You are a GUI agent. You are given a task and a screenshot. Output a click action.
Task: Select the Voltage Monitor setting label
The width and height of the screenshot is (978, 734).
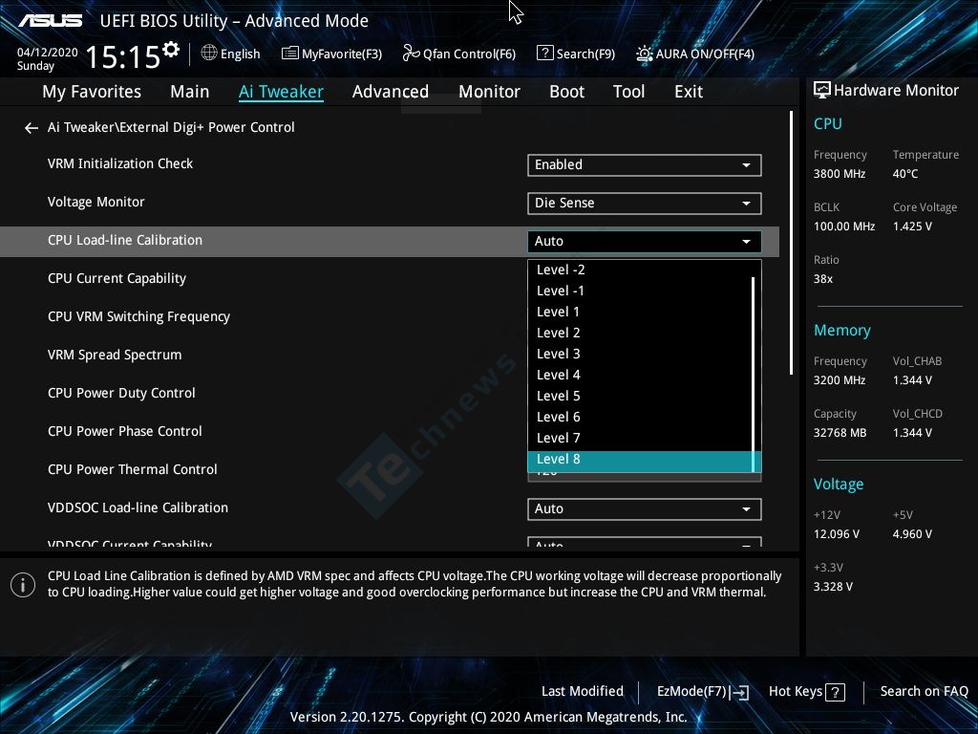pos(96,203)
